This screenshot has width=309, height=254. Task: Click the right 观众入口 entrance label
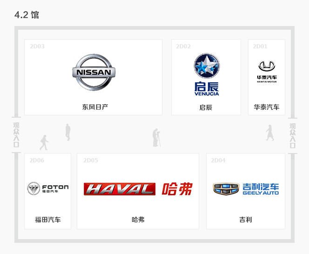pyautogui.click(x=293, y=135)
